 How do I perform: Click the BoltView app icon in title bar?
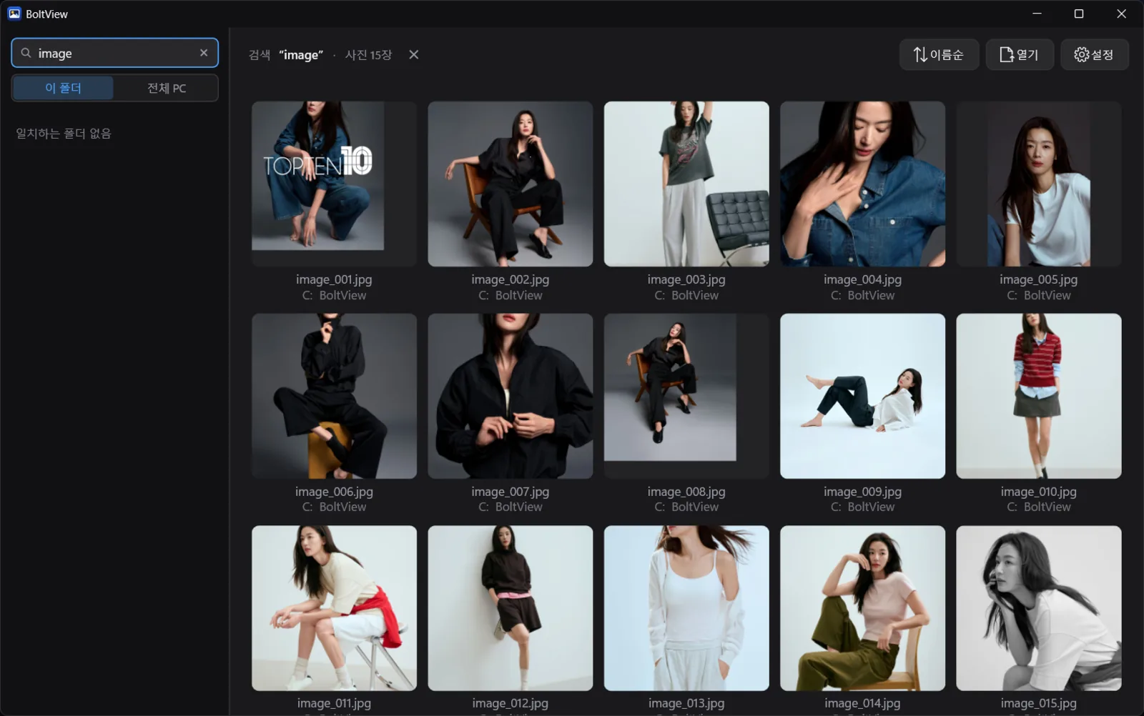click(x=14, y=14)
